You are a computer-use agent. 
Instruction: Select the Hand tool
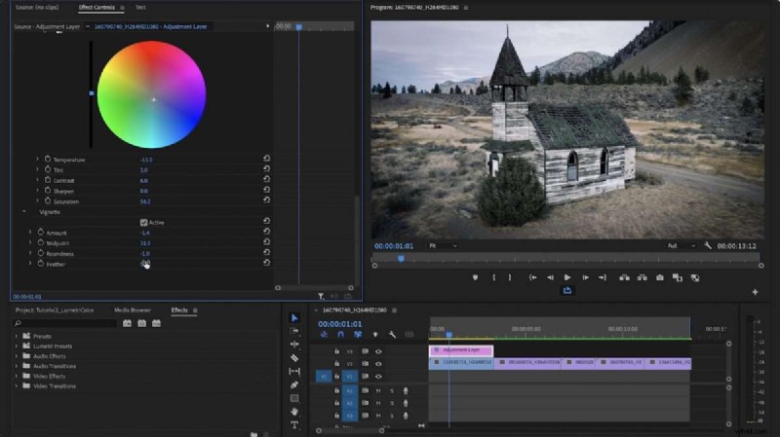294,411
